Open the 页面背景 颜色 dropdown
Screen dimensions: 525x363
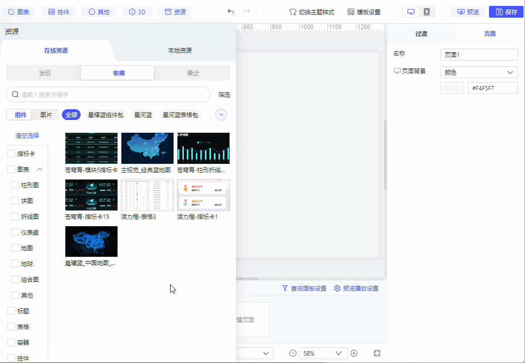(479, 72)
